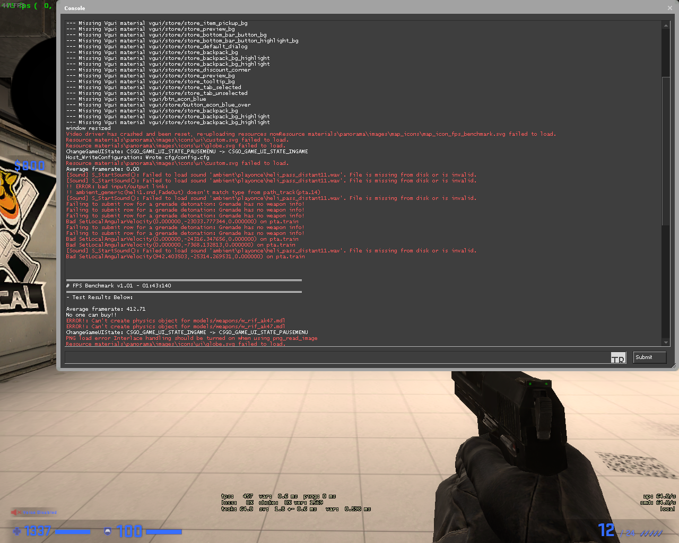The height and width of the screenshot is (543, 679).
Task: Select the 'window resized' console line
Action: pyautogui.click(x=89, y=128)
